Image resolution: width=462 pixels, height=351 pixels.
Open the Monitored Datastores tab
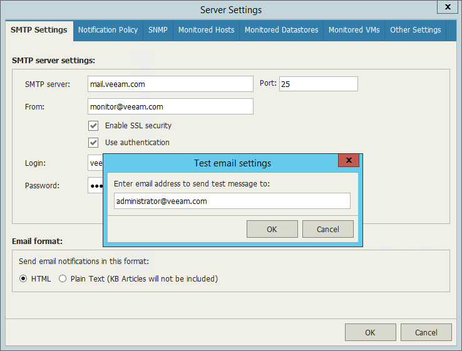point(281,30)
